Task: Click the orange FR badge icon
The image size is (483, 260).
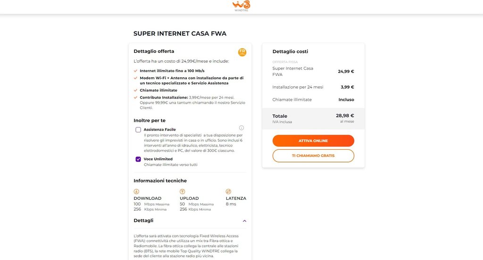Action: coord(242,52)
